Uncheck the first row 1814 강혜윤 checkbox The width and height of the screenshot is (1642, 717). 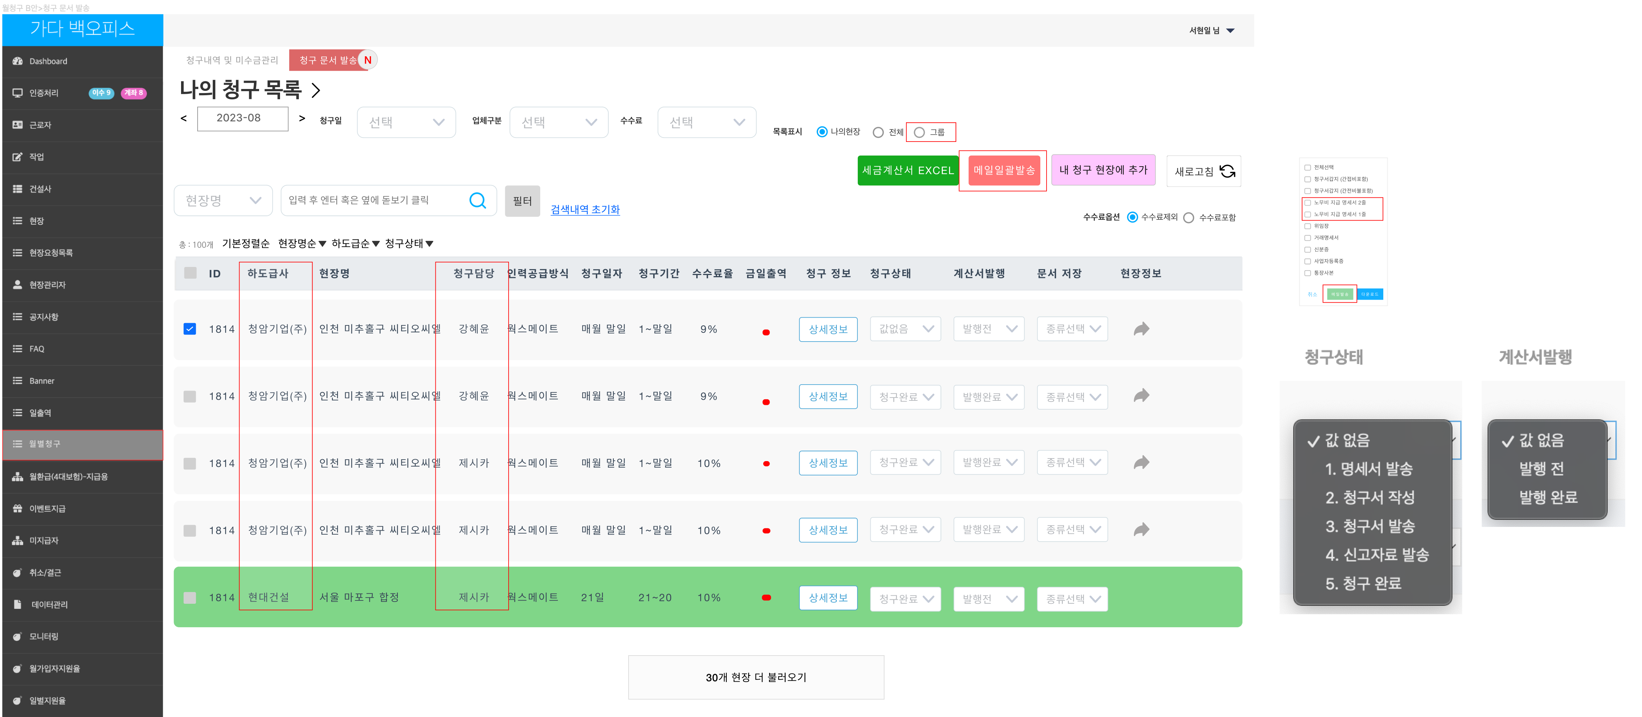[190, 329]
